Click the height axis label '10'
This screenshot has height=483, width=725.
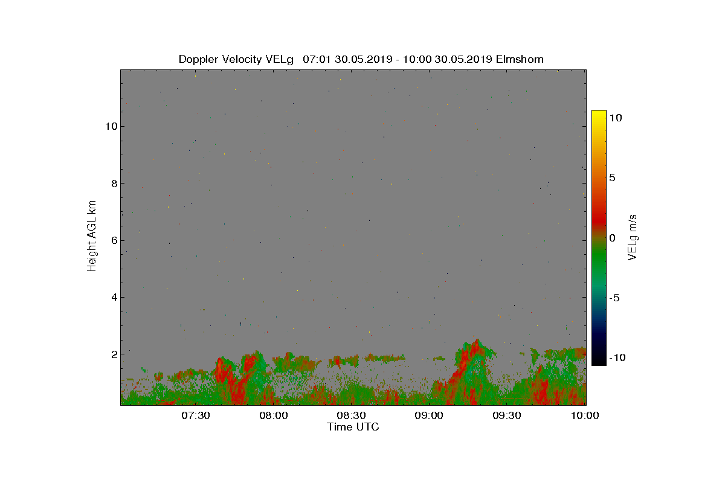coord(111,126)
